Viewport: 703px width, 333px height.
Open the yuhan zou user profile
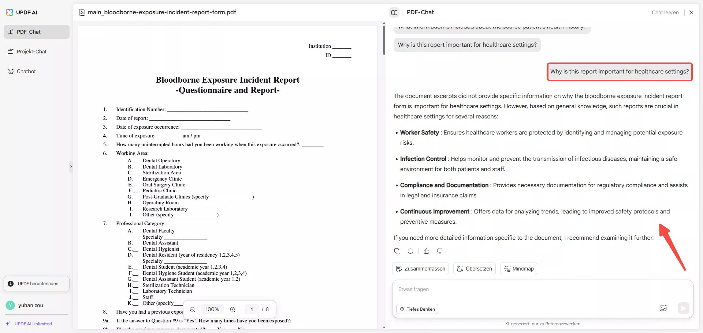click(x=25, y=305)
